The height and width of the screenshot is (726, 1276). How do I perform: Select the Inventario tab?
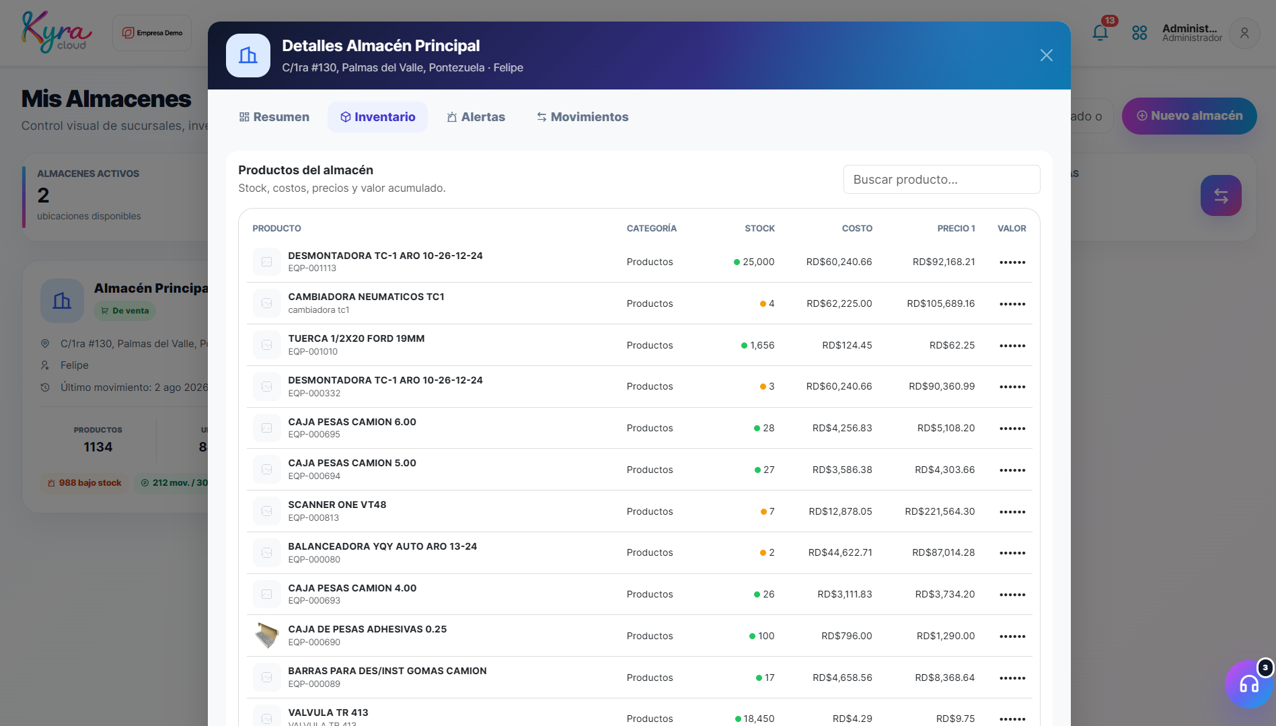378,117
